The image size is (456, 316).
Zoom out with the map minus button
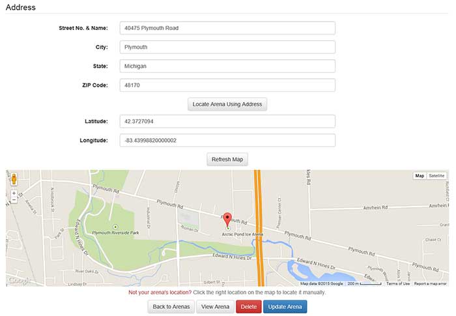[x=14, y=200]
